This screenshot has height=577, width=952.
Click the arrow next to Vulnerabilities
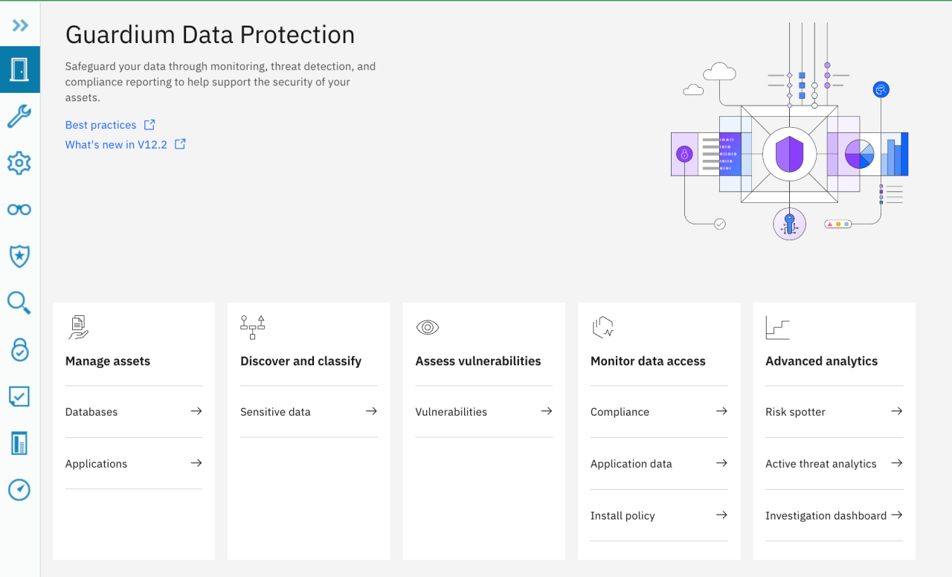coord(547,411)
